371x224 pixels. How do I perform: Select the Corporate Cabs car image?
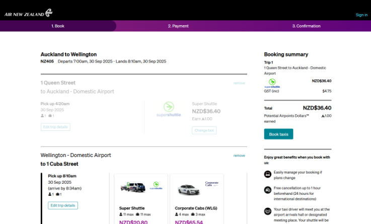point(189,189)
